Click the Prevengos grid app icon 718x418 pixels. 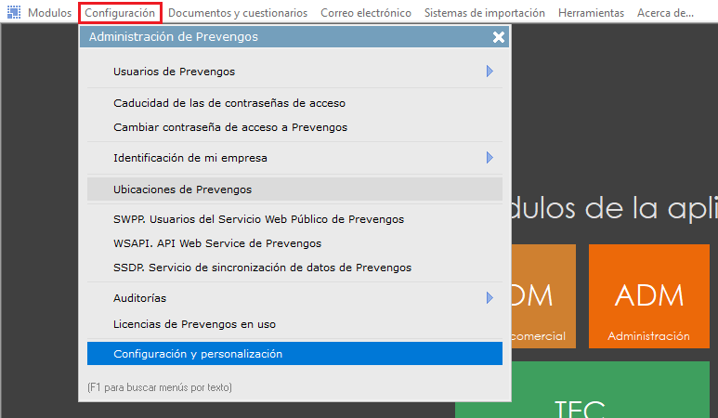(14, 13)
